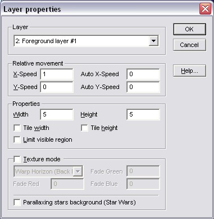Focus the Auto Y-Speed field

pyautogui.click(x=143, y=87)
